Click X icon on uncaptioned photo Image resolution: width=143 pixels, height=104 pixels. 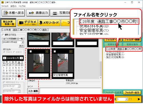[x=47, y=52]
